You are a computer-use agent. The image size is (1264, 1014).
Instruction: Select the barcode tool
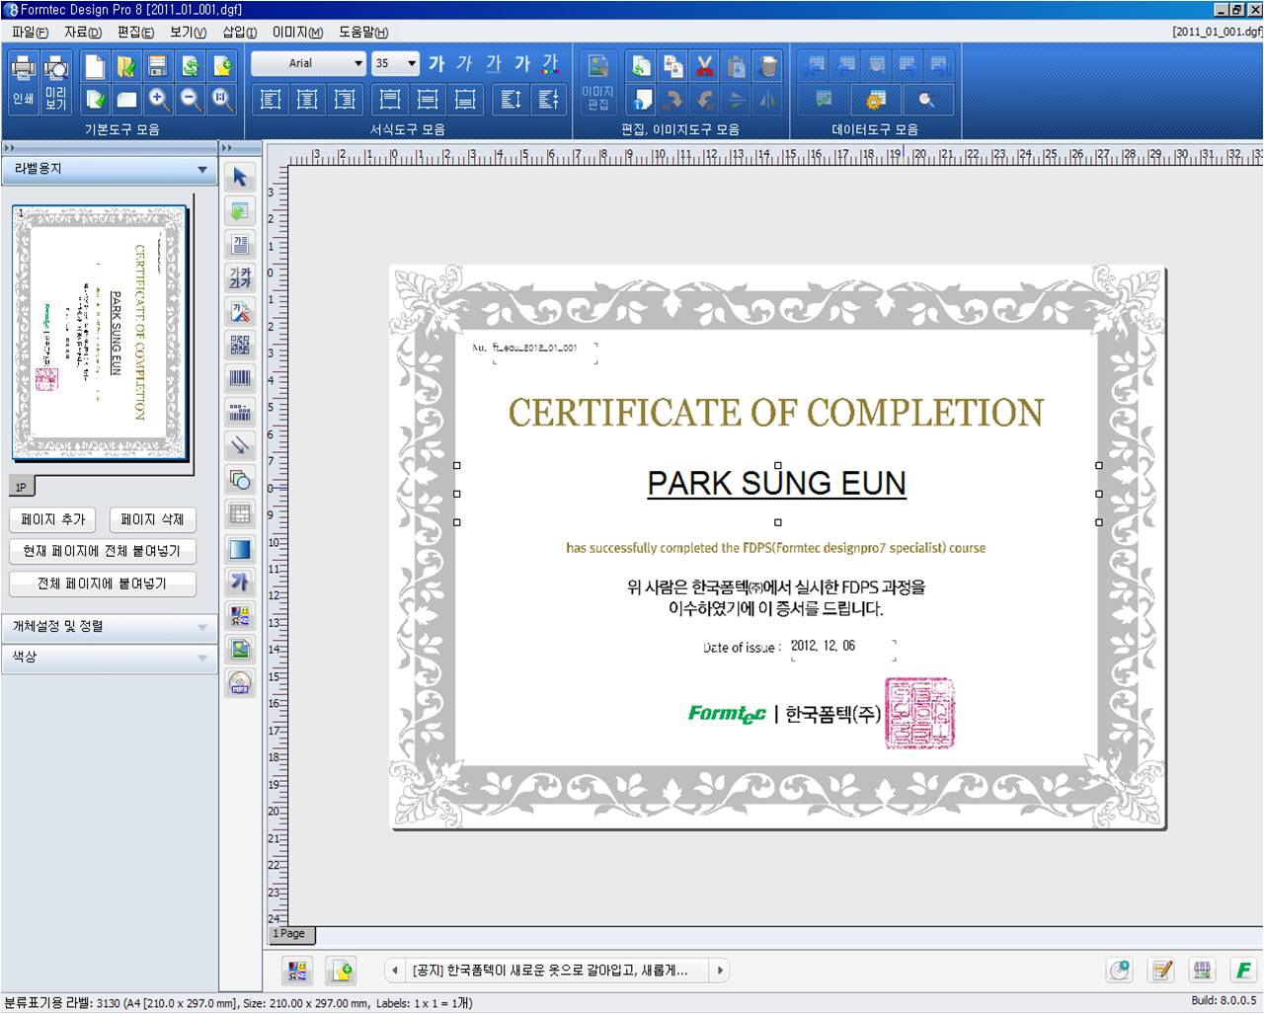[240, 378]
